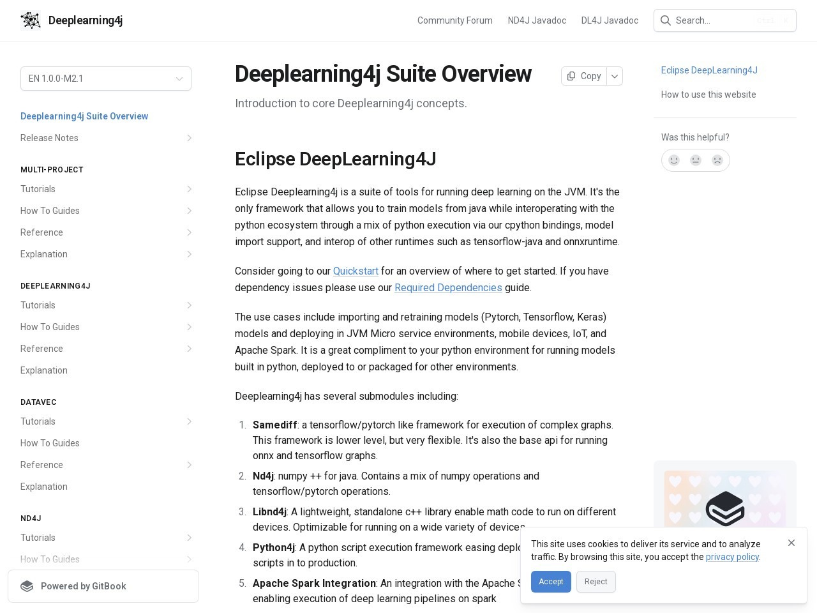This screenshot has width=817, height=613.
Task: Click the Deeplearning4j logo icon
Action: 31,20
